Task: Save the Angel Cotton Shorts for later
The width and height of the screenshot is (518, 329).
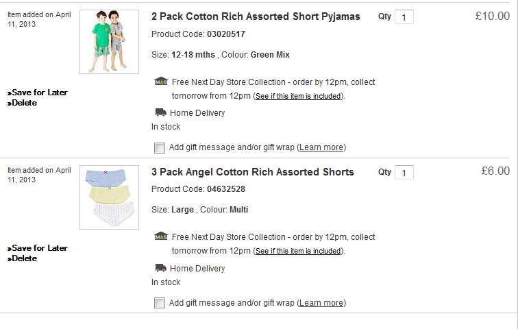Action: 39,248
